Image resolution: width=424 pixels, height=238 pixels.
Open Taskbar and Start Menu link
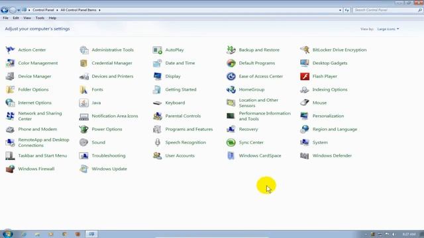[x=42, y=156]
